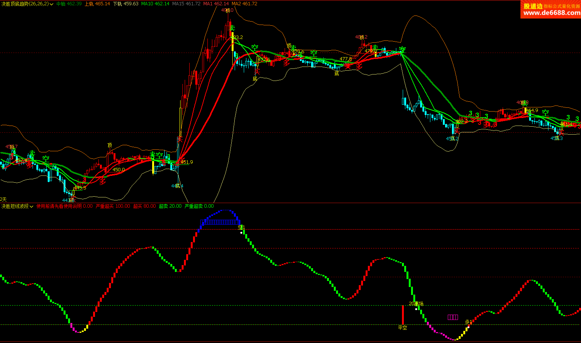Select the MA2 461.72 legend entry

[x=244, y=4]
